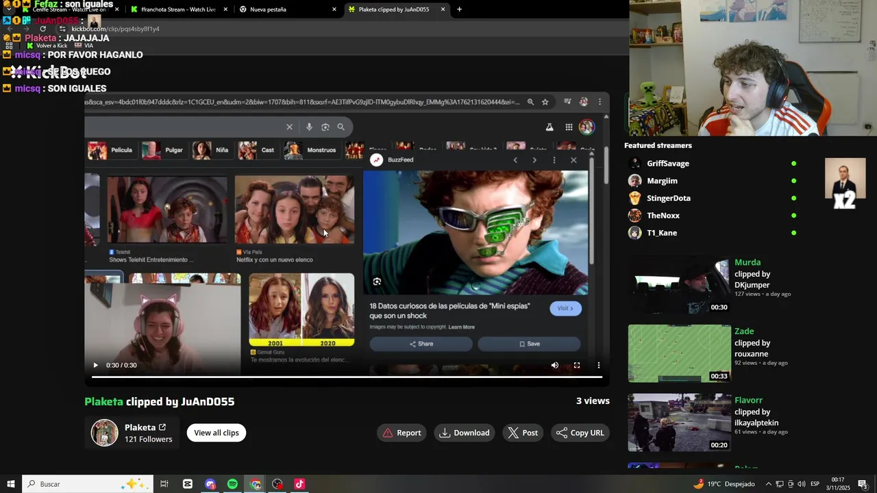The image size is (877, 493).
Task: Open the Flavorr clip thumbnail
Action: 680,422
